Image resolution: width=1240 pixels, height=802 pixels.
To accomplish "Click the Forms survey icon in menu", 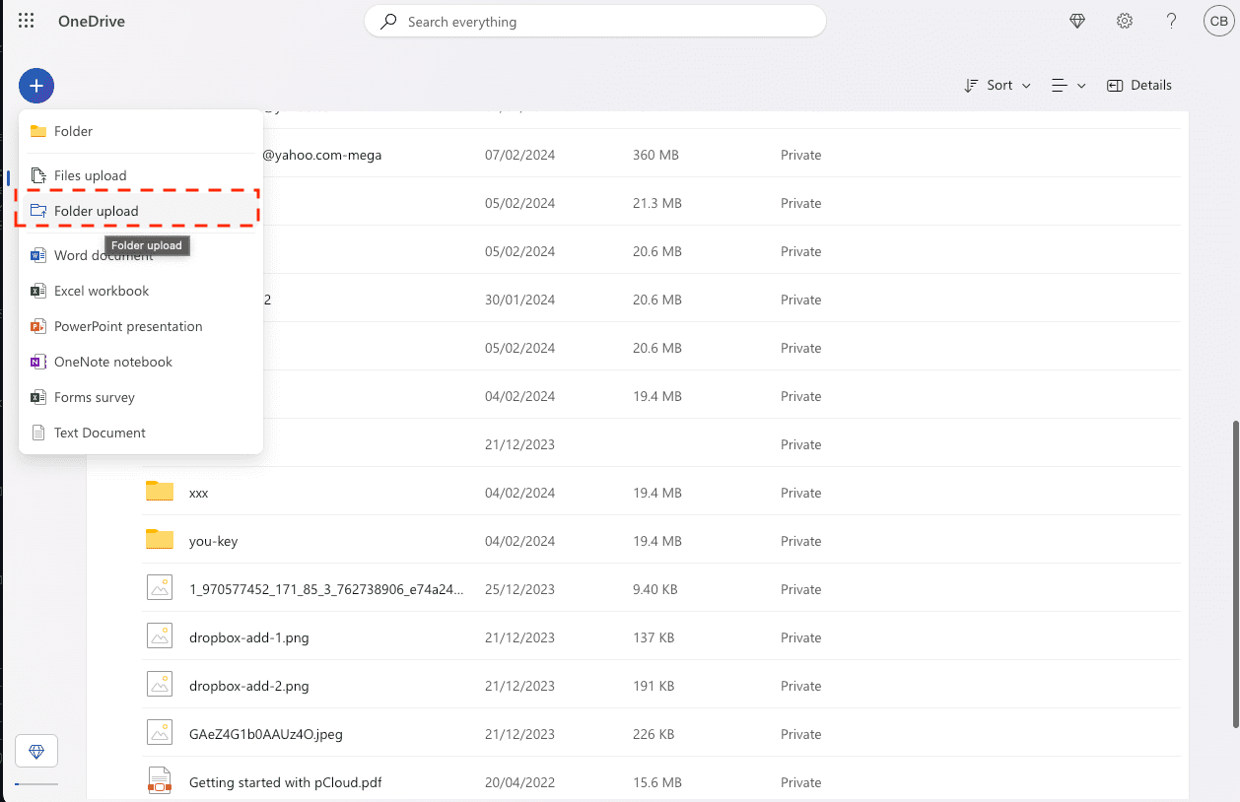I will click(x=38, y=397).
